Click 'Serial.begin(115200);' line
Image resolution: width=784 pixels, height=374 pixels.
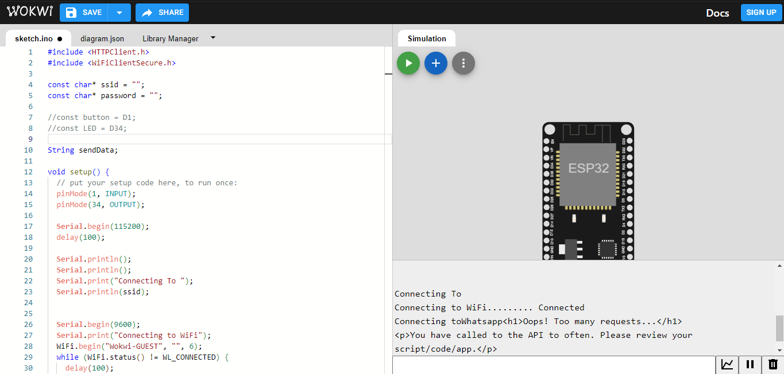pos(103,227)
